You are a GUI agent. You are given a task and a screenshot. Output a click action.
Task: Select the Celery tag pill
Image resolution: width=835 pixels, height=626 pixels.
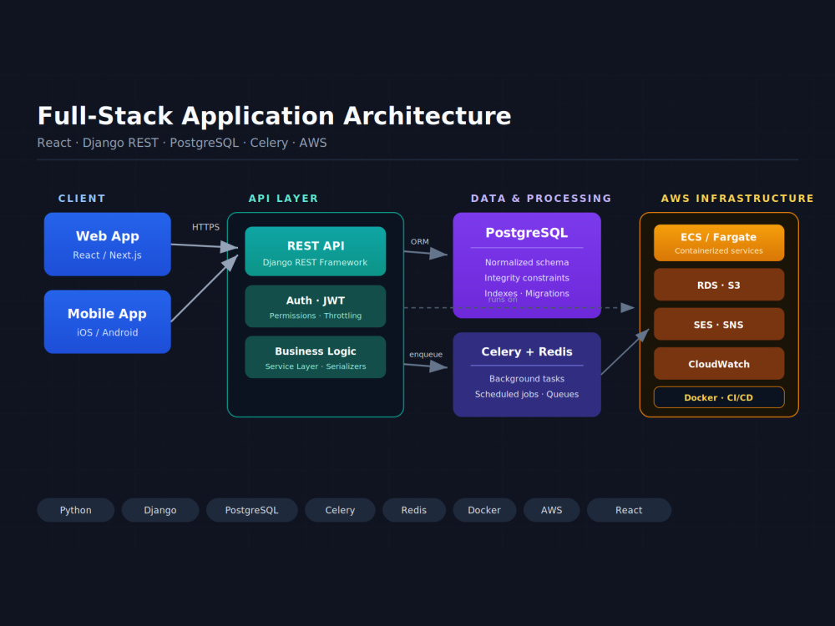point(340,510)
